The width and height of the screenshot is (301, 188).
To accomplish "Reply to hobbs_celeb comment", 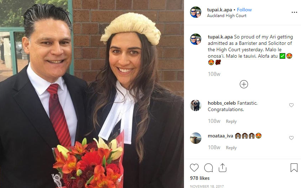I will pos(231,121).
